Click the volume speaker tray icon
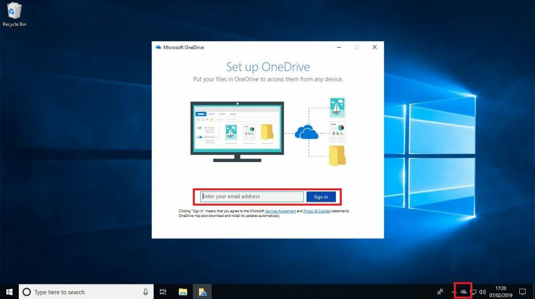535x299 pixels. 482,292
